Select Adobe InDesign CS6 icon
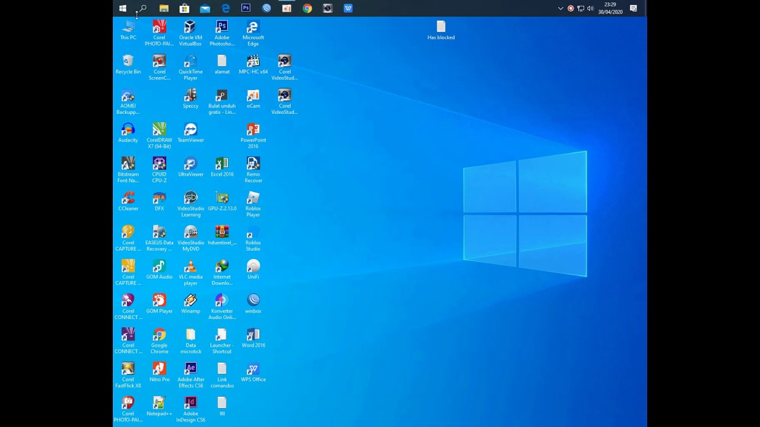Viewport: 760px width, 427px height. (191, 410)
